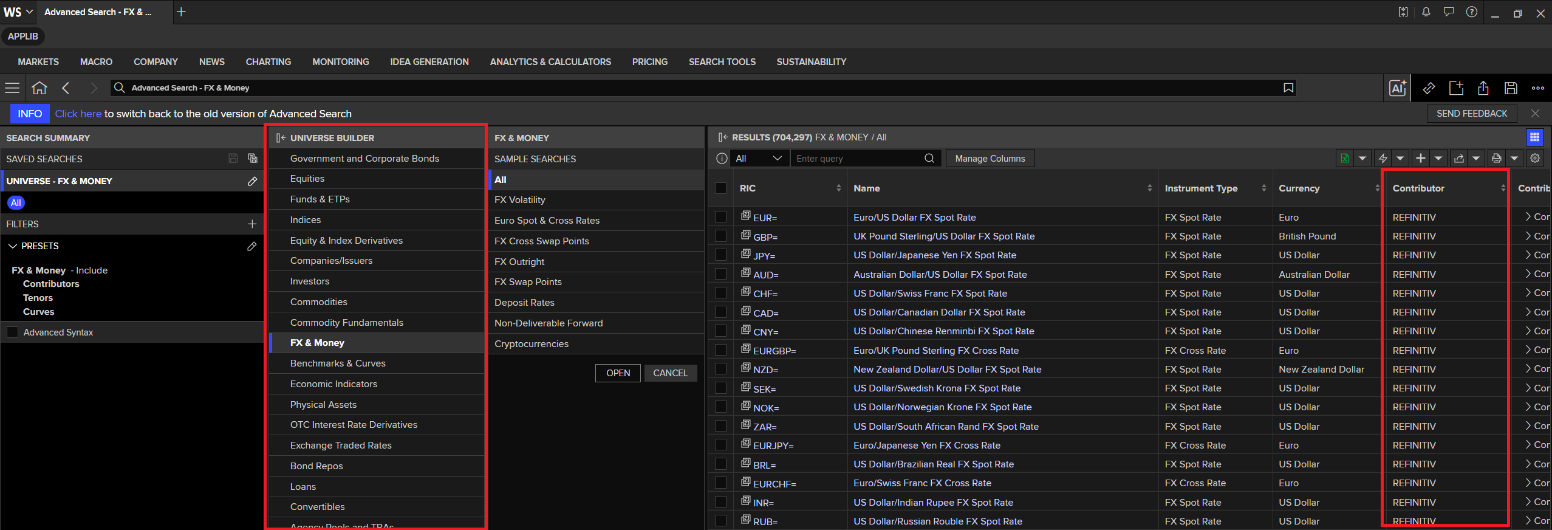
Task: Copy link via the chain icon
Action: click(1429, 88)
